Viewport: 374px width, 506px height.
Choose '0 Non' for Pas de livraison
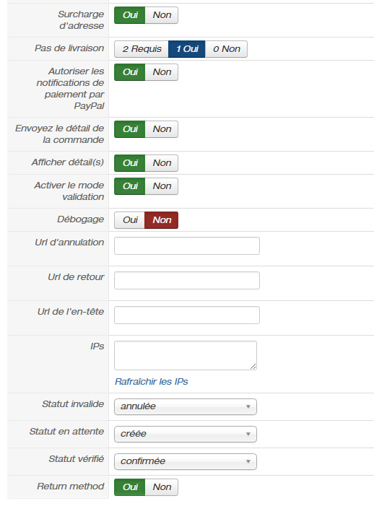pyautogui.click(x=226, y=49)
